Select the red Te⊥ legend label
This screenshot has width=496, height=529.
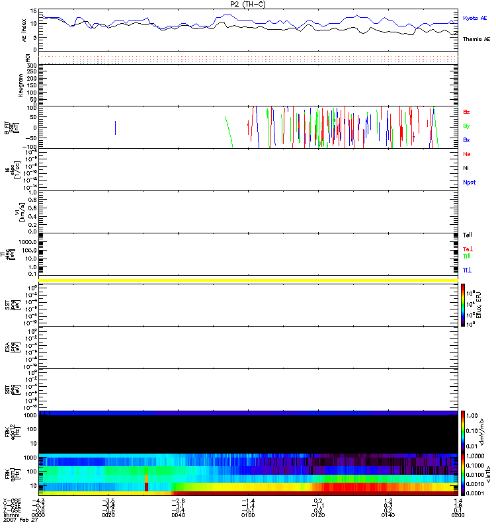click(468, 249)
